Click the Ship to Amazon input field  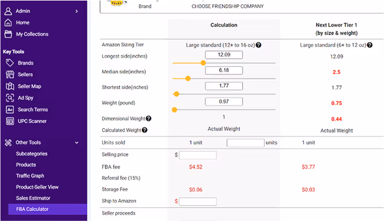click(198, 201)
